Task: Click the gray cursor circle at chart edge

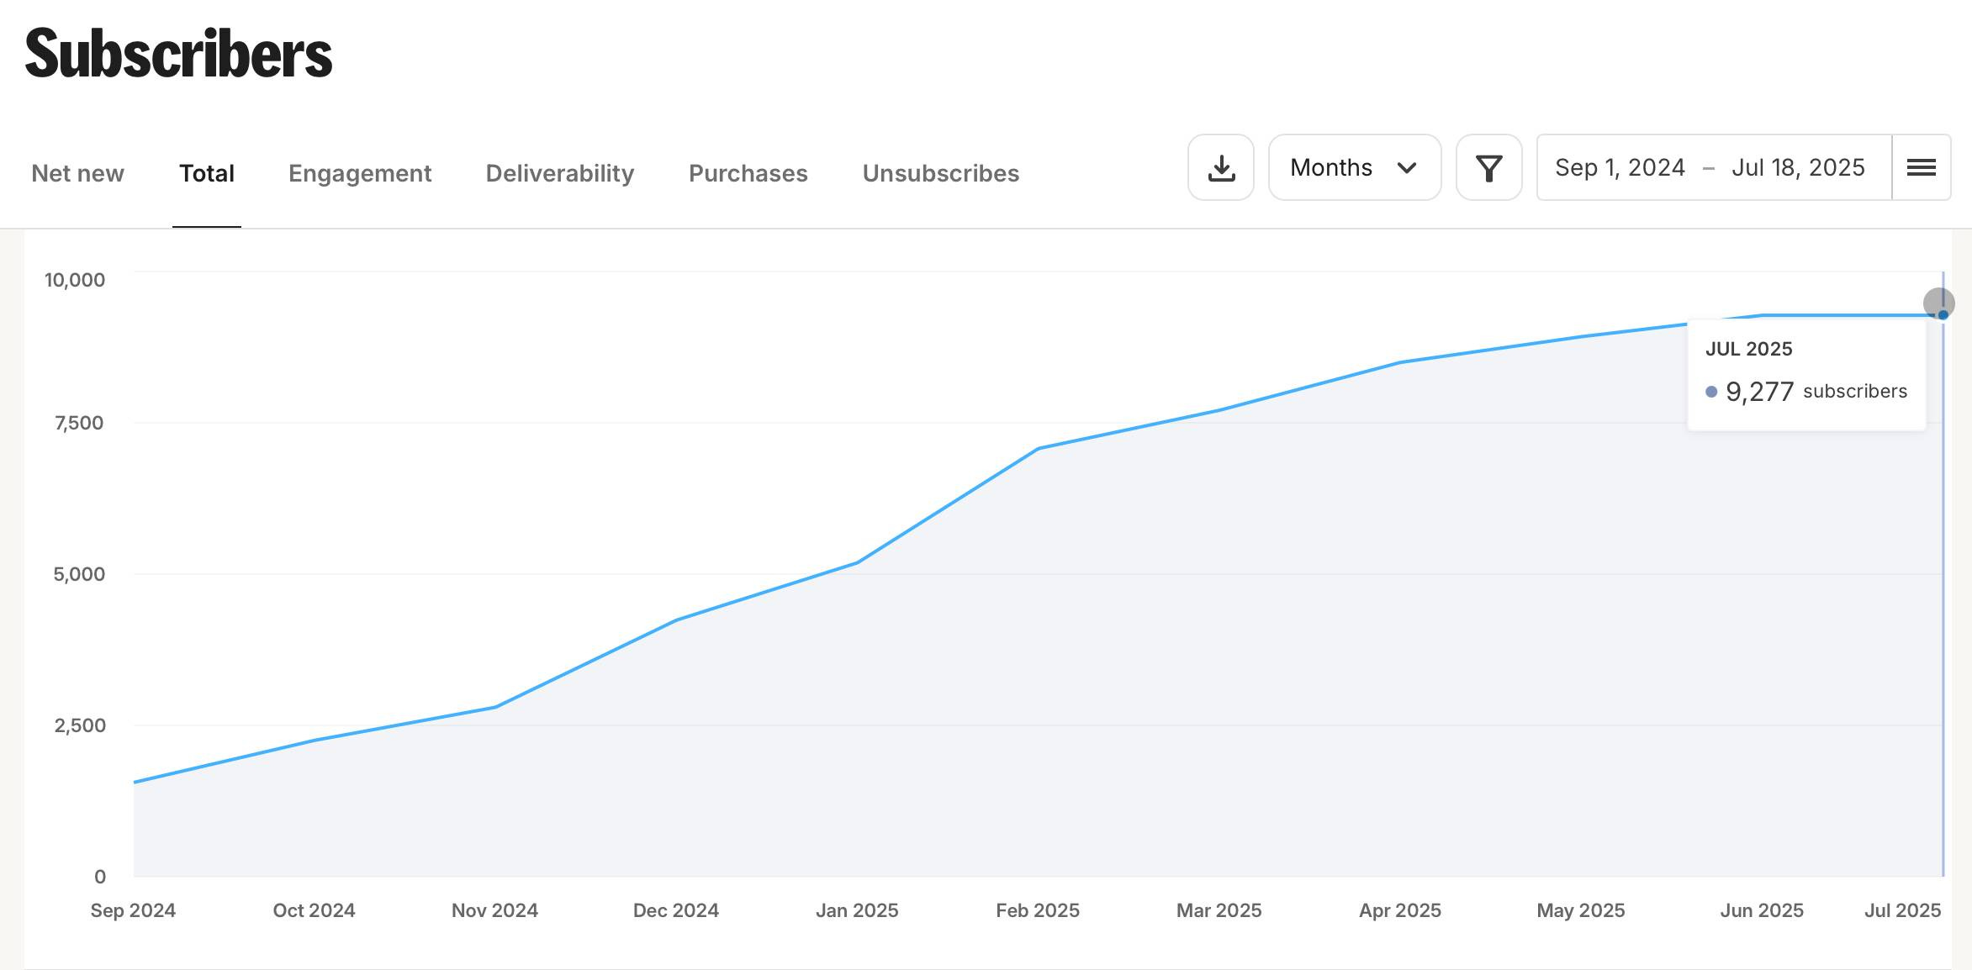Action: click(1938, 302)
